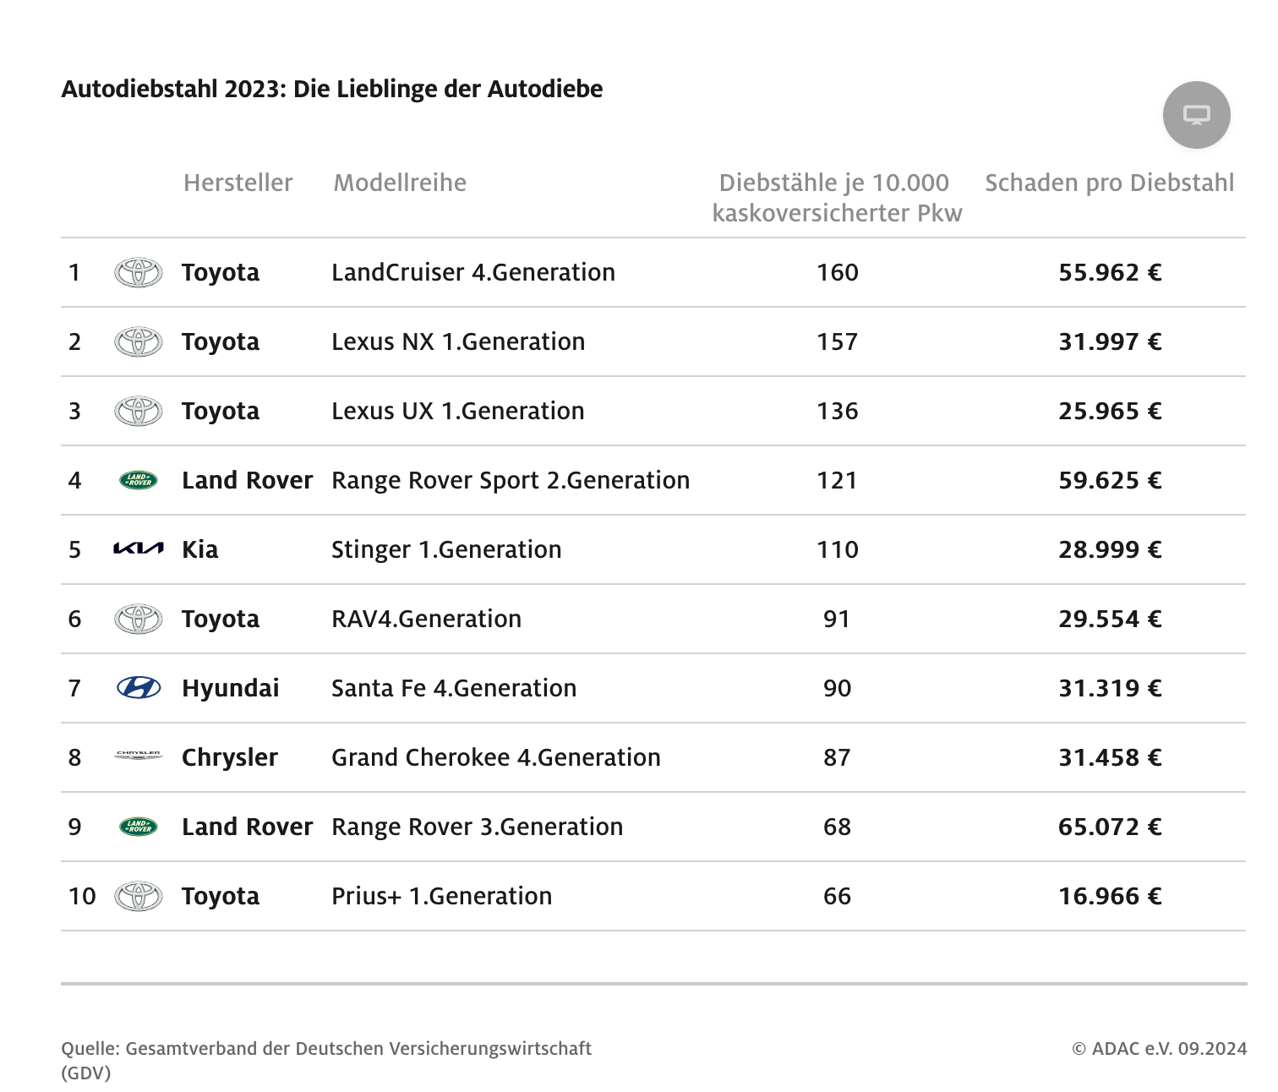Click the Land Rover logo in row 4
The width and height of the screenshot is (1278, 1092).
tap(139, 480)
